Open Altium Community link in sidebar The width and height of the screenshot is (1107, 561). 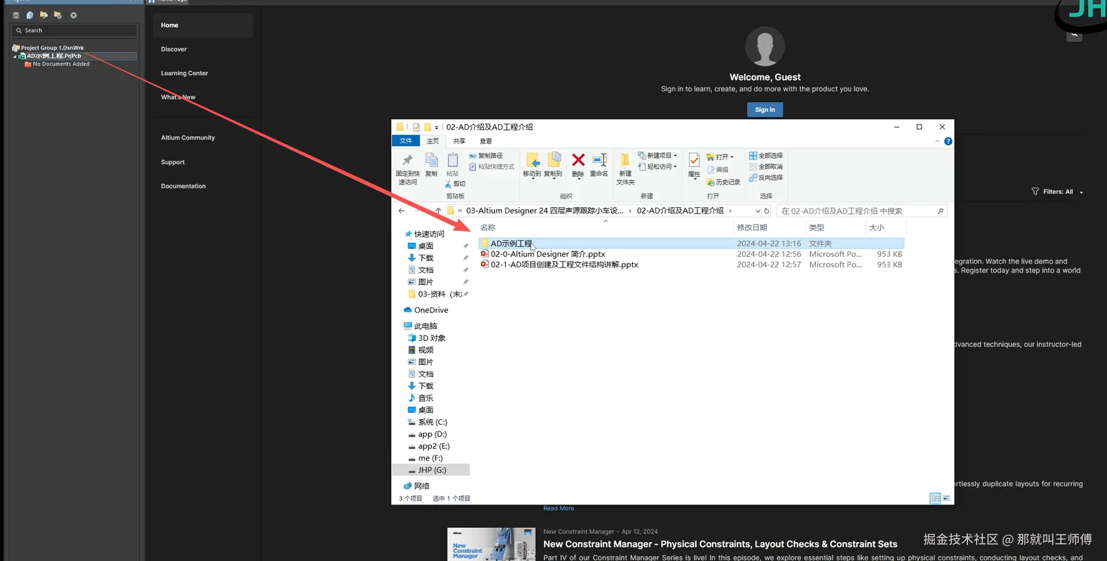coord(188,138)
